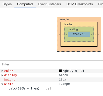Select the height property row
Viewport: 103px width, 96px height.
(51, 80)
